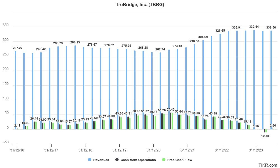Toggle the Free Cash Flow legend item
Viewport: 280px width, 168px height.
point(177,160)
